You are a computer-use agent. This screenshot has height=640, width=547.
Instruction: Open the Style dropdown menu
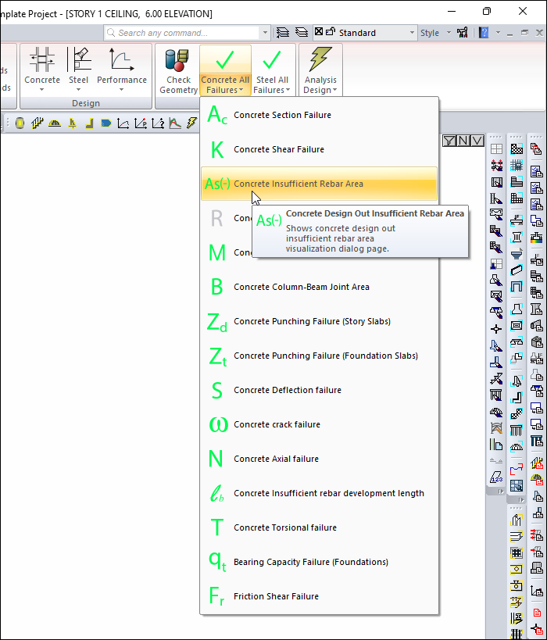click(434, 33)
